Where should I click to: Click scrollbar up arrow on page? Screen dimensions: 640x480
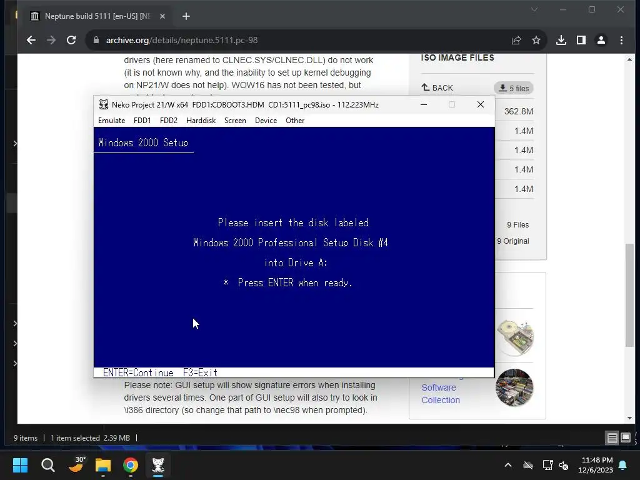[630, 59]
